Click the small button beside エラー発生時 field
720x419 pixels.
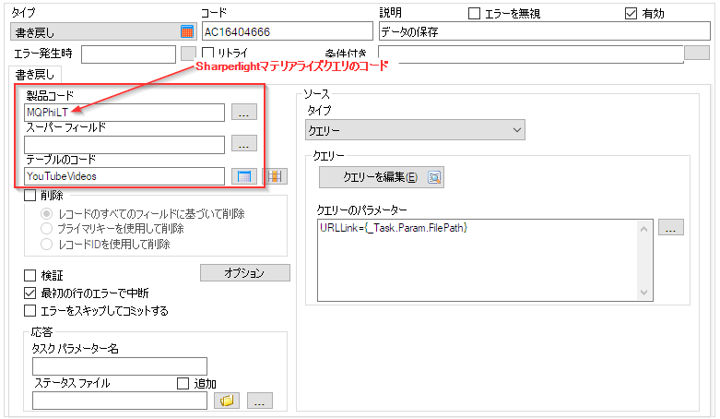(188, 54)
